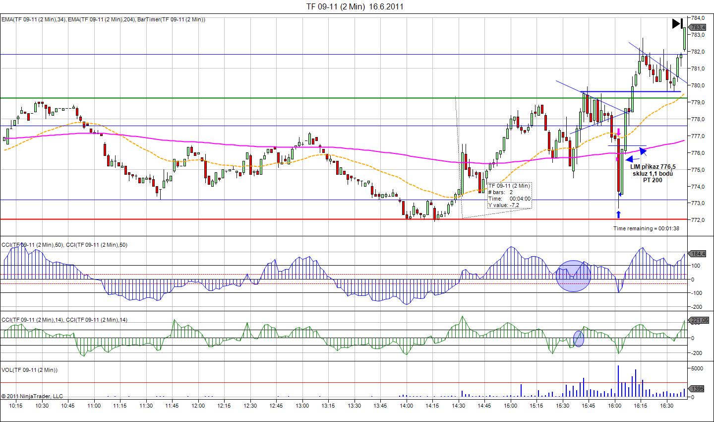This screenshot has width=714, height=422.
Task: Click the ruler info box showing # bars: 2
Action: tap(509, 195)
